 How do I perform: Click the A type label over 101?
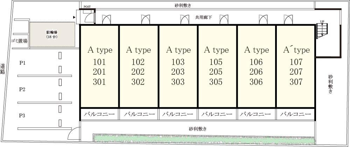pyautogui.click(x=100, y=50)
